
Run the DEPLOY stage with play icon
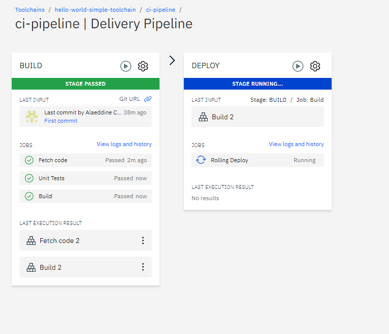[x=298, y=66]
